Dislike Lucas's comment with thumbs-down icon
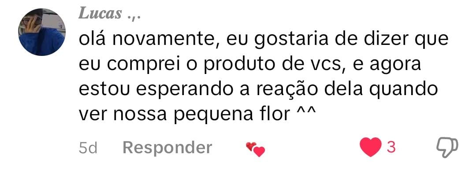 (447, 147)
